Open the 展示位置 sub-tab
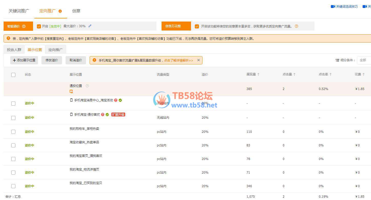The width and height of the screenshot is (371, 200). (35, 49)
